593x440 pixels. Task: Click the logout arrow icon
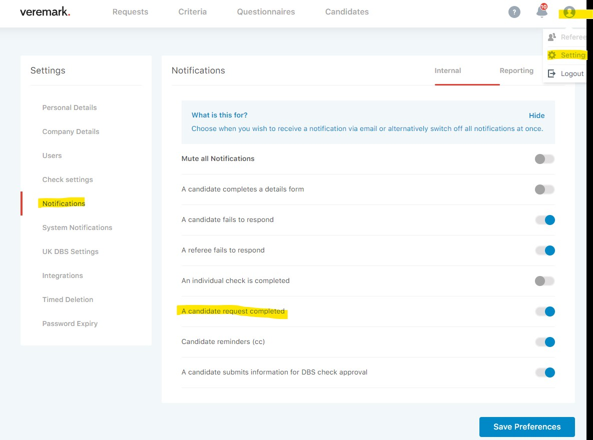[x=551, y=73]
